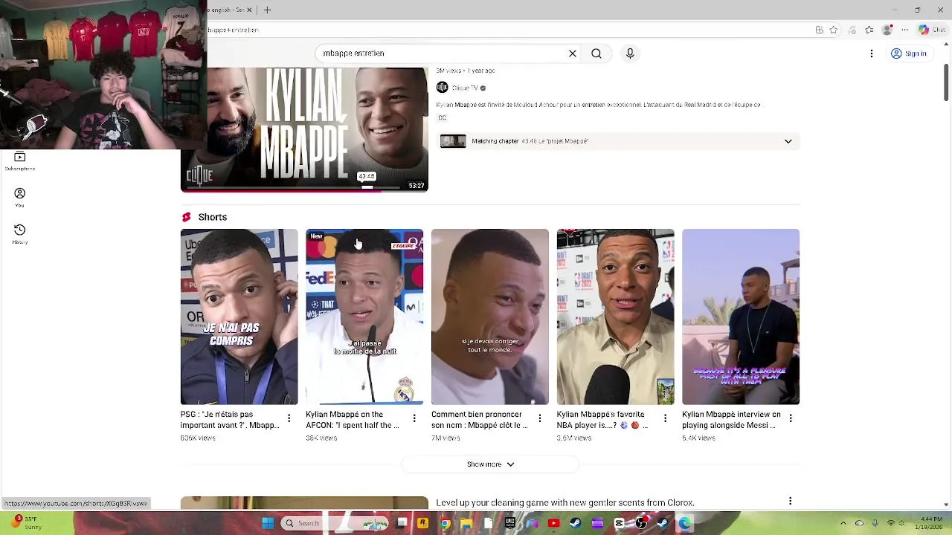Open the Copilot Chat button

931,30
